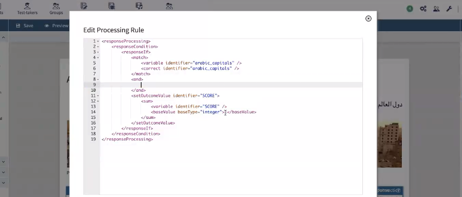Screen dimensions: 462x197
Task: Click the Preview button
Action: click(57, 26)
